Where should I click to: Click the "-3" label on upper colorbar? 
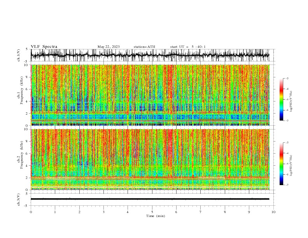tap(287, 78)
